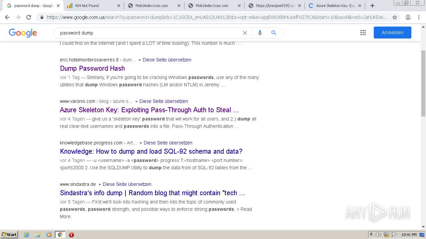Open the Chrome profile avatar icon
This screenshot has height=239, width=426.
(x=408, y=17)
